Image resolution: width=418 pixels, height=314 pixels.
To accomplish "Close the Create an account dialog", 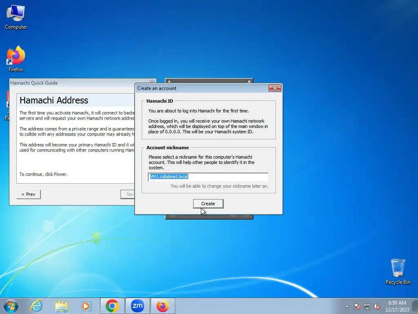I will 275,88.
